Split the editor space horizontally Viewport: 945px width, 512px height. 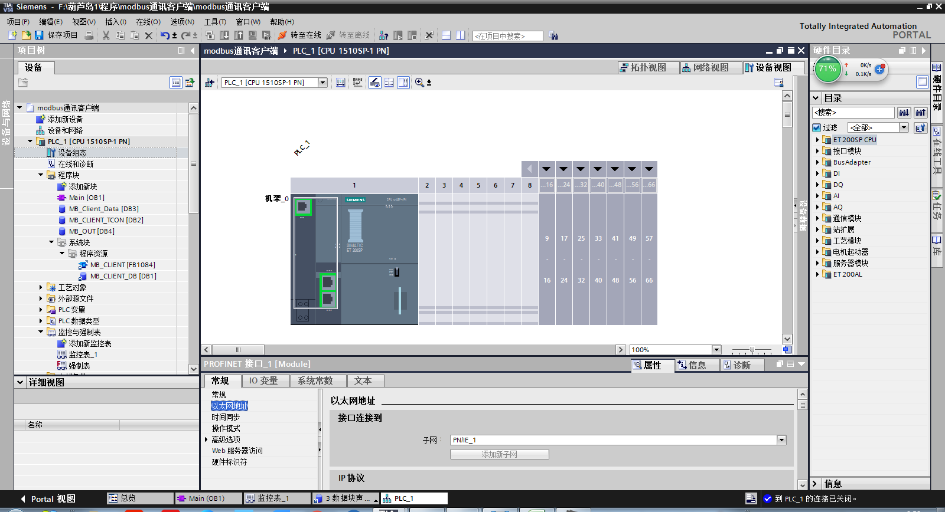(x=447, y=35)
